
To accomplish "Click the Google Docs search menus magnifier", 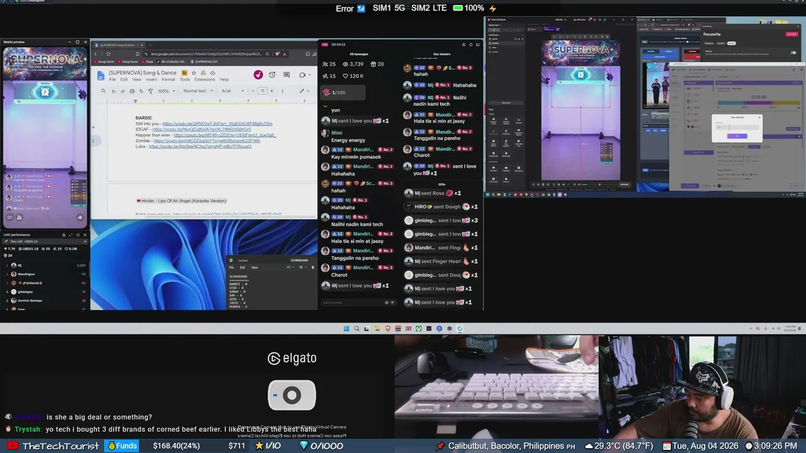I will pos(105,91).
